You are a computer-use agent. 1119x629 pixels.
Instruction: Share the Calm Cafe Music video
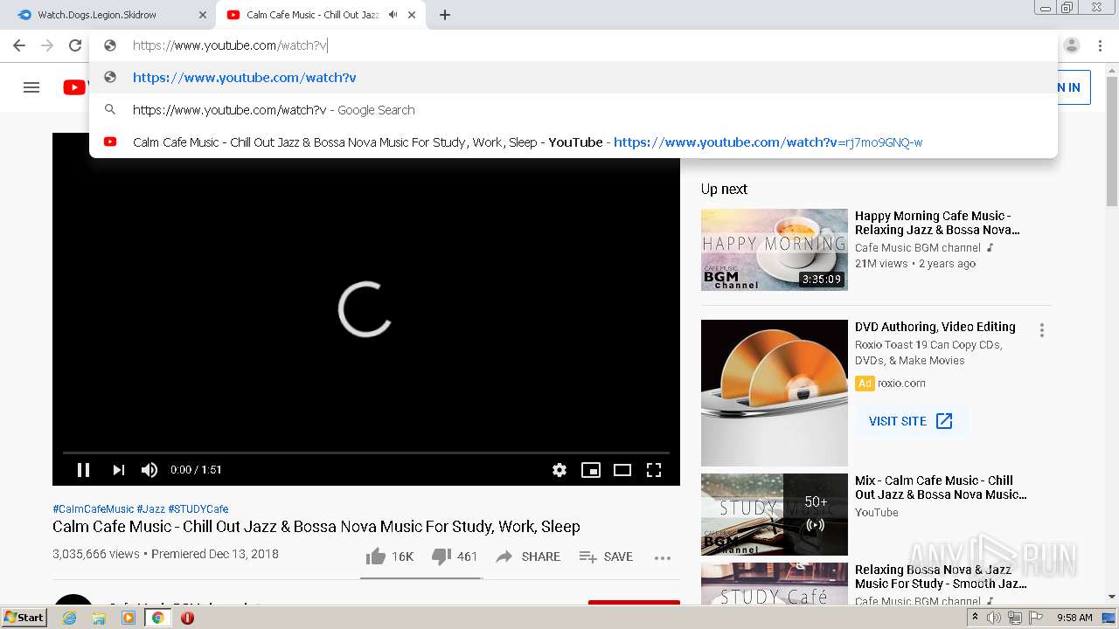[x=528, y=556]
